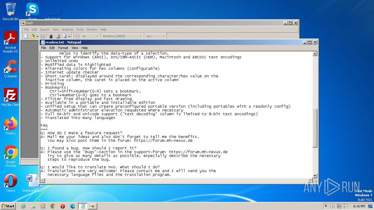Click the Google Chrome desktop icon
Viewport: 374px width, 210px height.
[11, 156]
